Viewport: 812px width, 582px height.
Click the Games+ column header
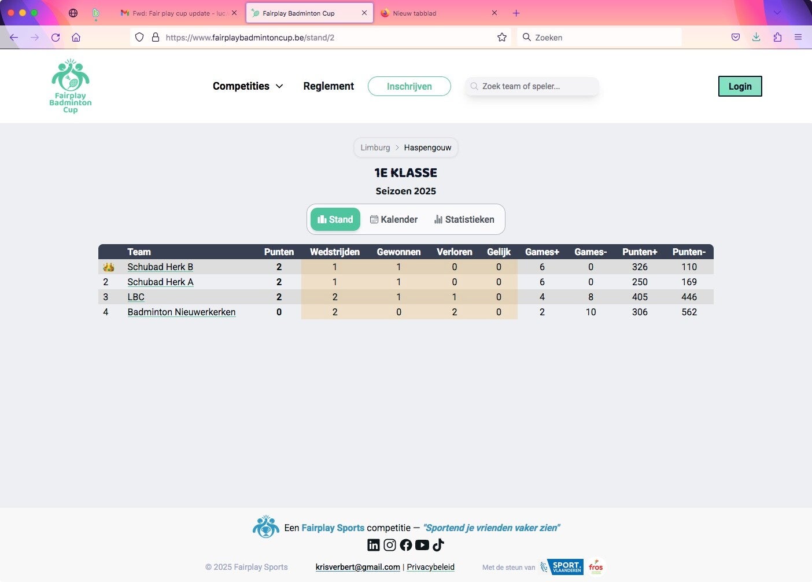(542, 252)
